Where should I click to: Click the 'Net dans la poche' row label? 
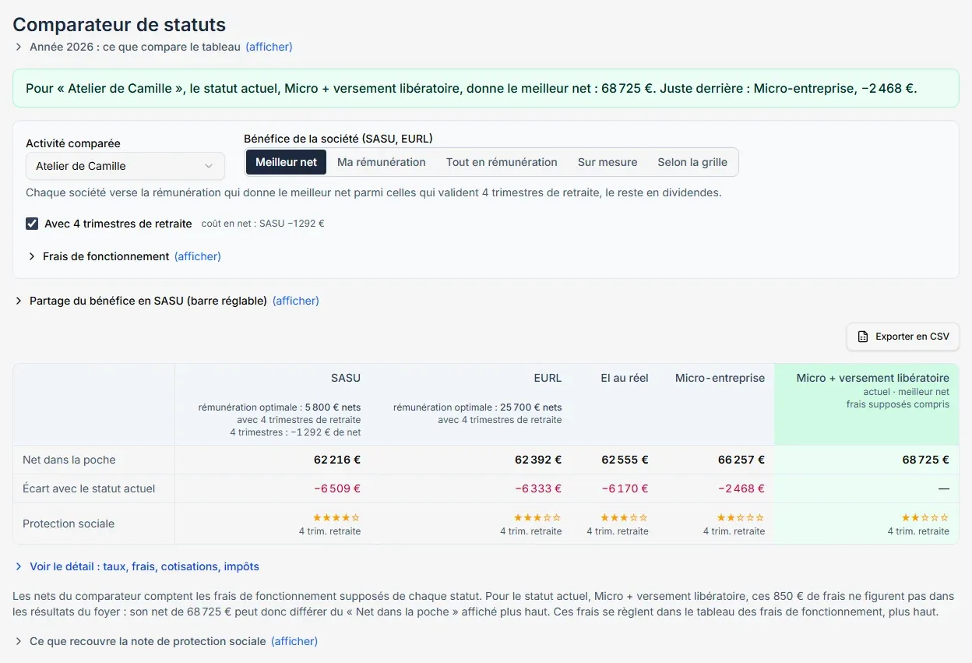click(69, 460)
